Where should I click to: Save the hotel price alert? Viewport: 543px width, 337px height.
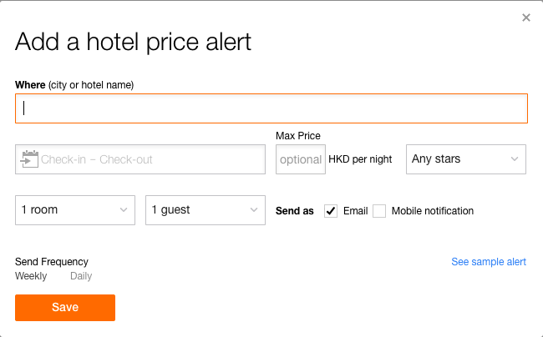[65, 308]
